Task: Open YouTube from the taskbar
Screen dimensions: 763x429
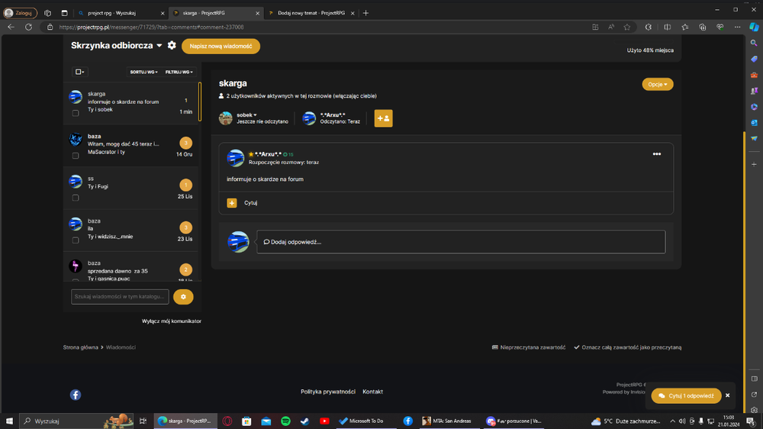Action: point(324,421)
